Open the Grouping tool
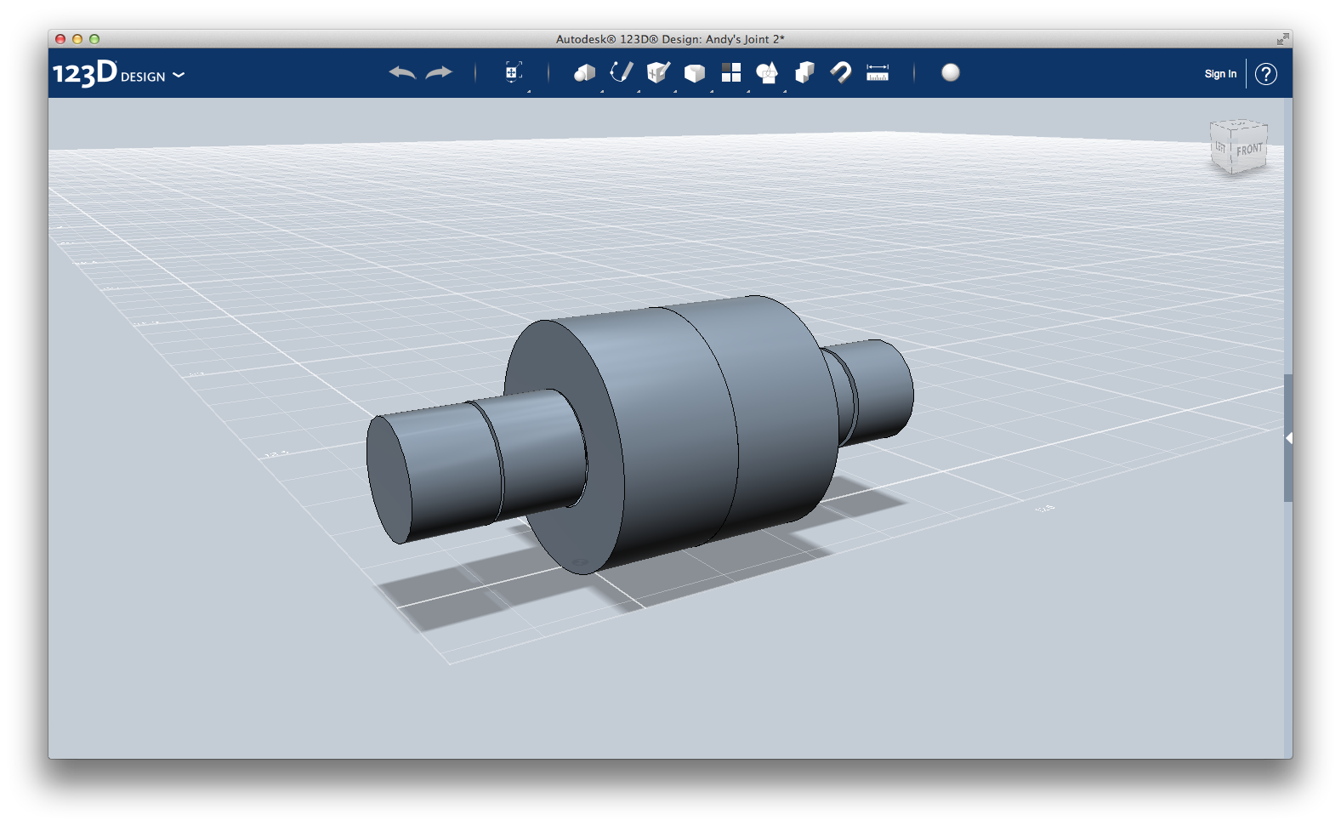This screenshot has width=1341, height=826. pos(767,73)
